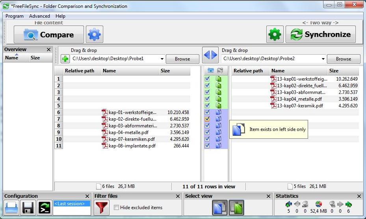This screenshot has width=366, height=219.
Task: Click sync action icon for row 1
Action: (x=219, y=79)
